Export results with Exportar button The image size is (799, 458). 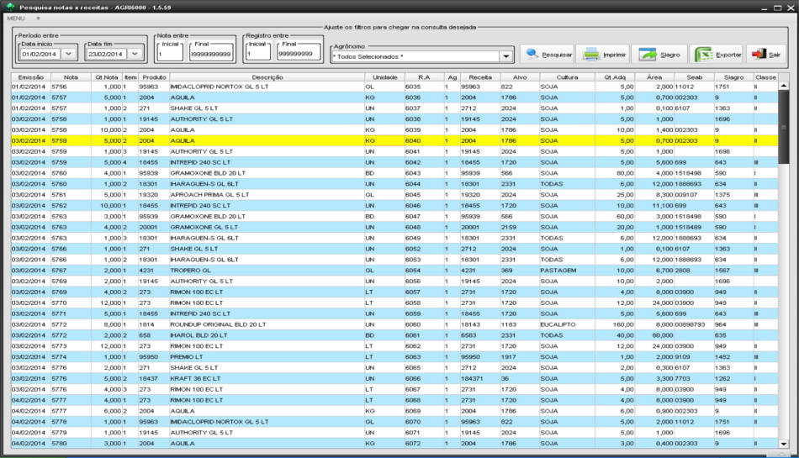pos(717,55)
